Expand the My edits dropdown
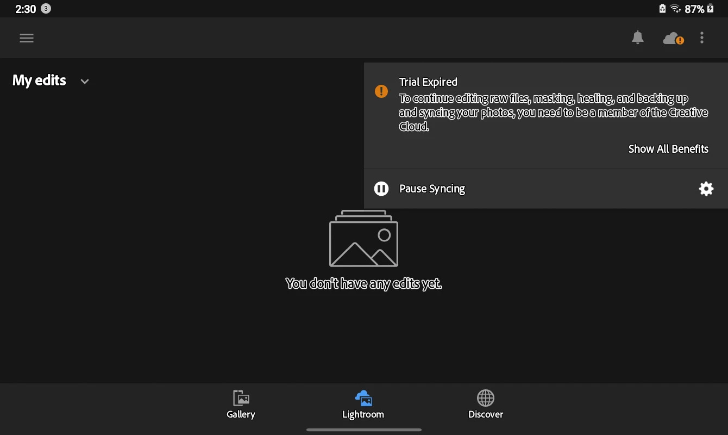728x435 pixels. [85, 81]
